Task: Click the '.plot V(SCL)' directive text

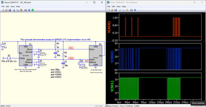Action: 56,72
